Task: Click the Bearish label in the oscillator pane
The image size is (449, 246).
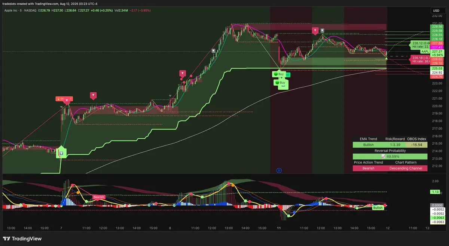Action: click(x=99, y=197)
